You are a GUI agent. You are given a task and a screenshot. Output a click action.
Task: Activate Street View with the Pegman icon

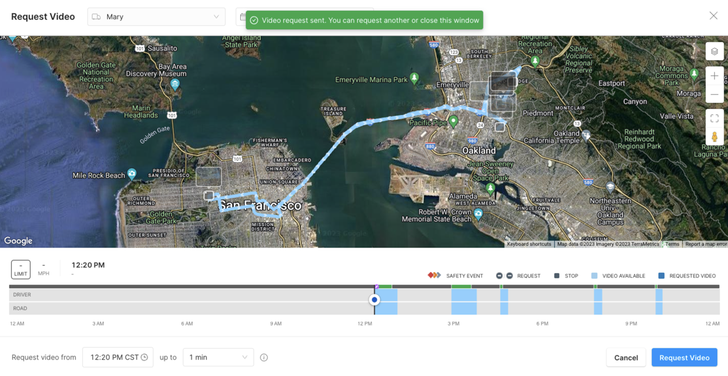tap(714, 136)
